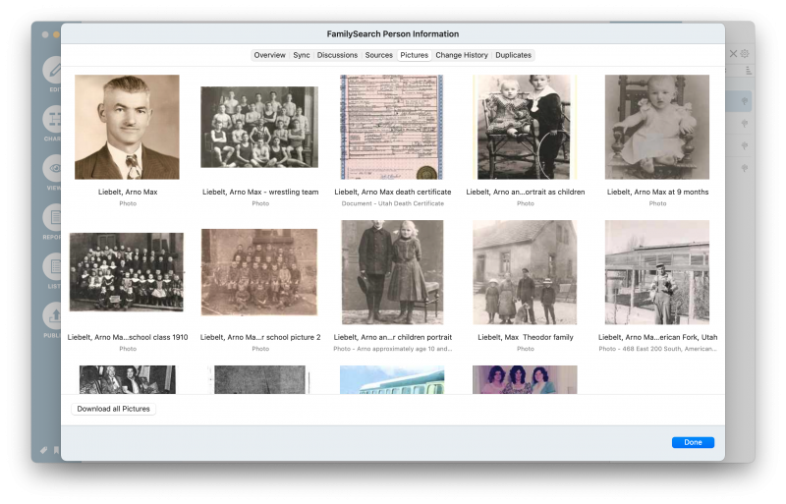Click the bookmark icon at sidebar bottom
Image resolution: width=786 pixels, height=504 pixels.
pyautogui.click(x=56, y=450)
